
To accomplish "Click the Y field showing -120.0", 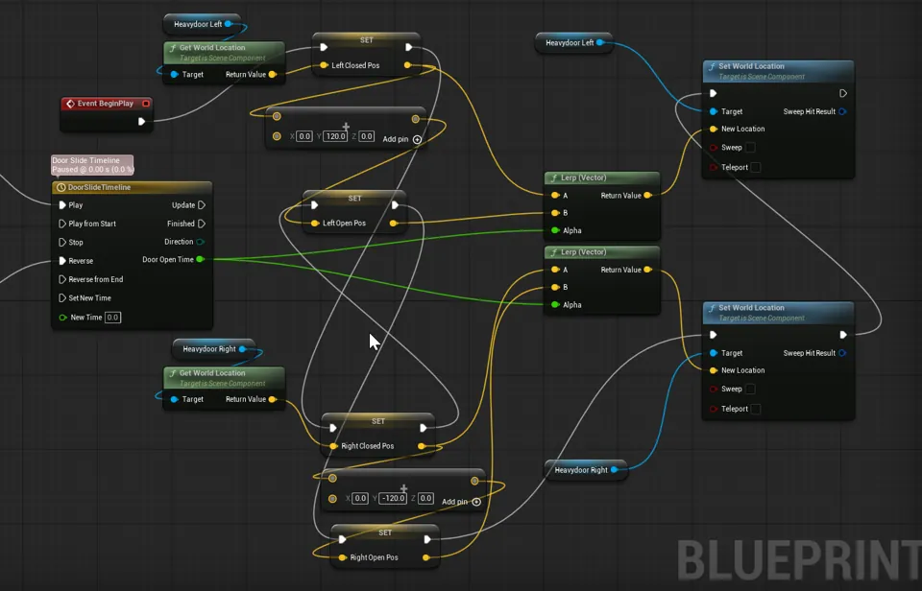I will click(393, 498).
